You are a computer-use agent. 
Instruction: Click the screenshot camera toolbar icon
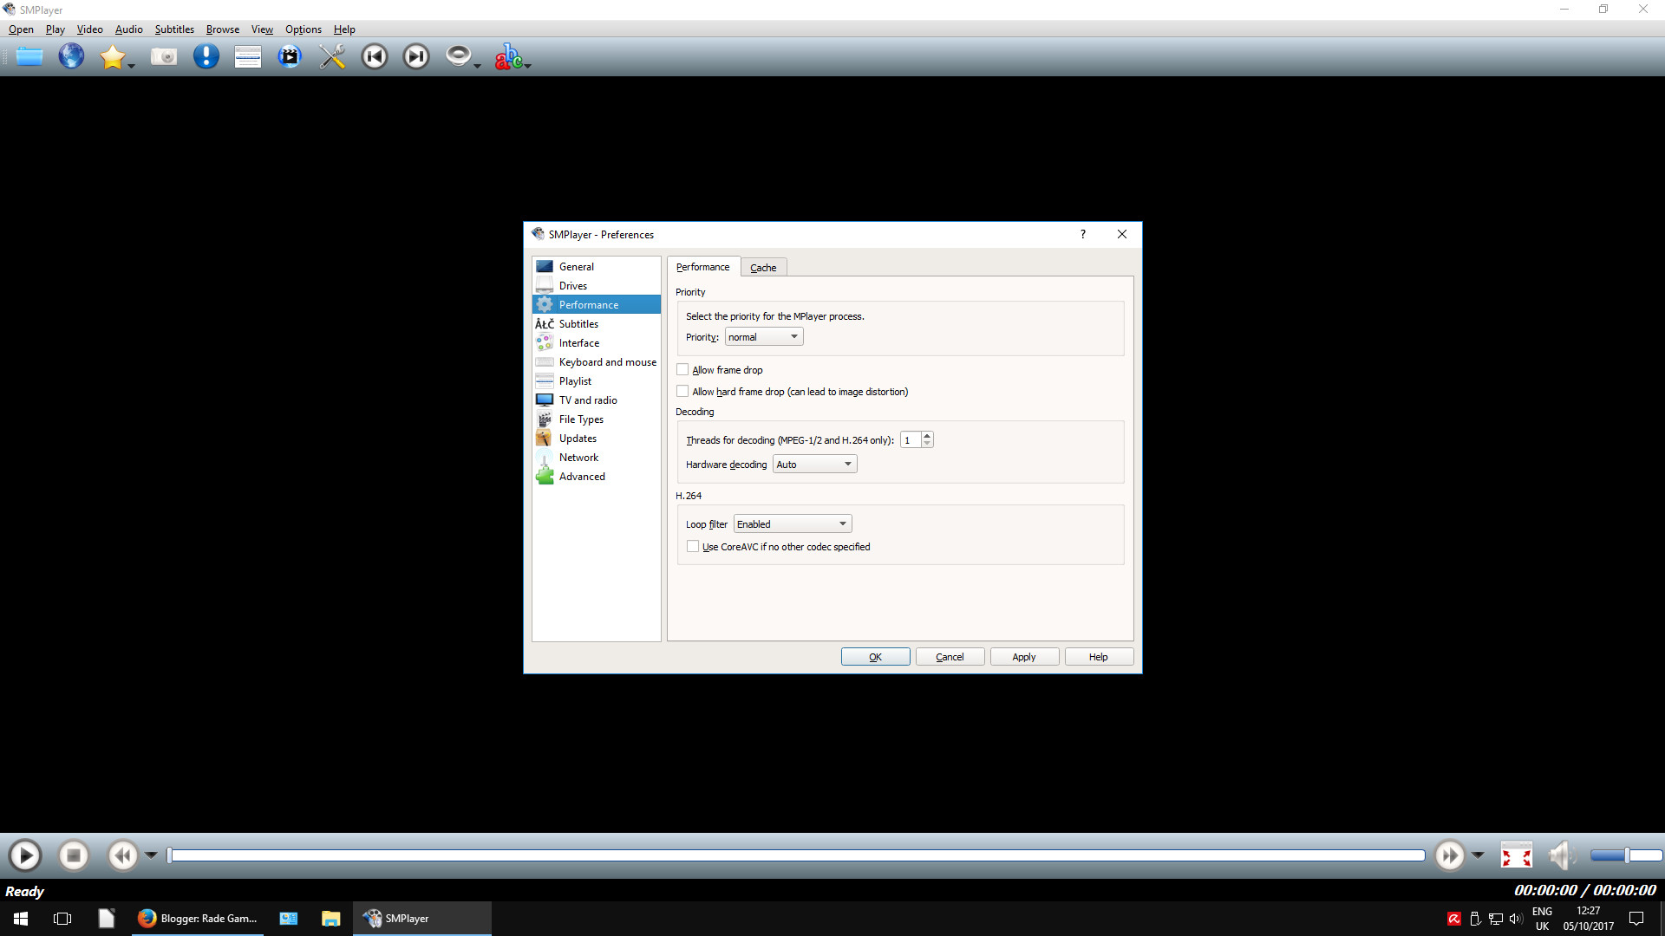click(x=163, y=57)
